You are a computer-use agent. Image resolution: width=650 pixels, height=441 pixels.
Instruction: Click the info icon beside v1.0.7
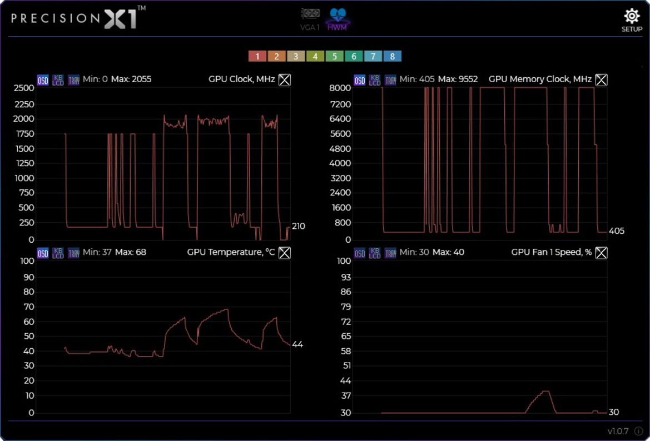pyautogui.click(x=638, y=431)
